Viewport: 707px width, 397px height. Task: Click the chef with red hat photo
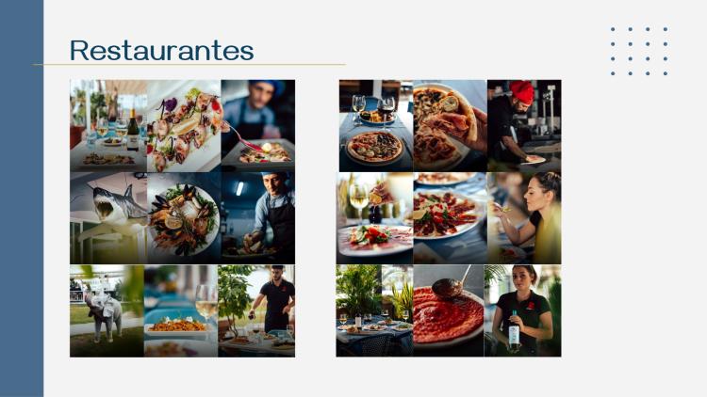[x=524, y=125]
